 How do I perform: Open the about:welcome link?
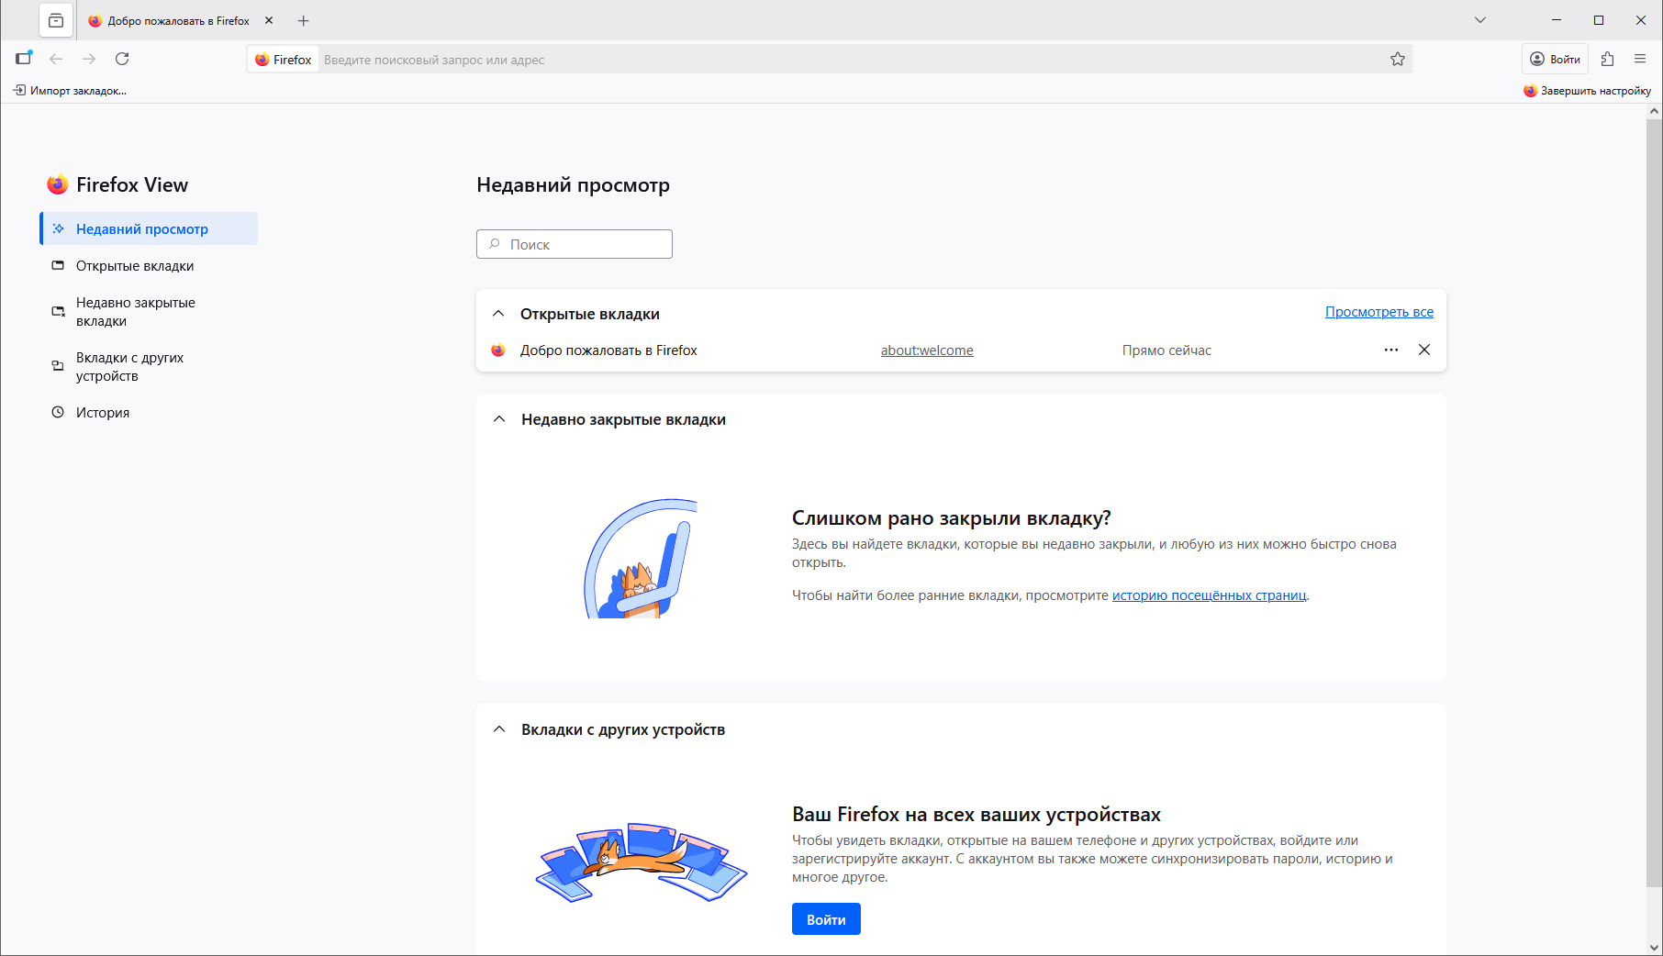coord(927,350)
